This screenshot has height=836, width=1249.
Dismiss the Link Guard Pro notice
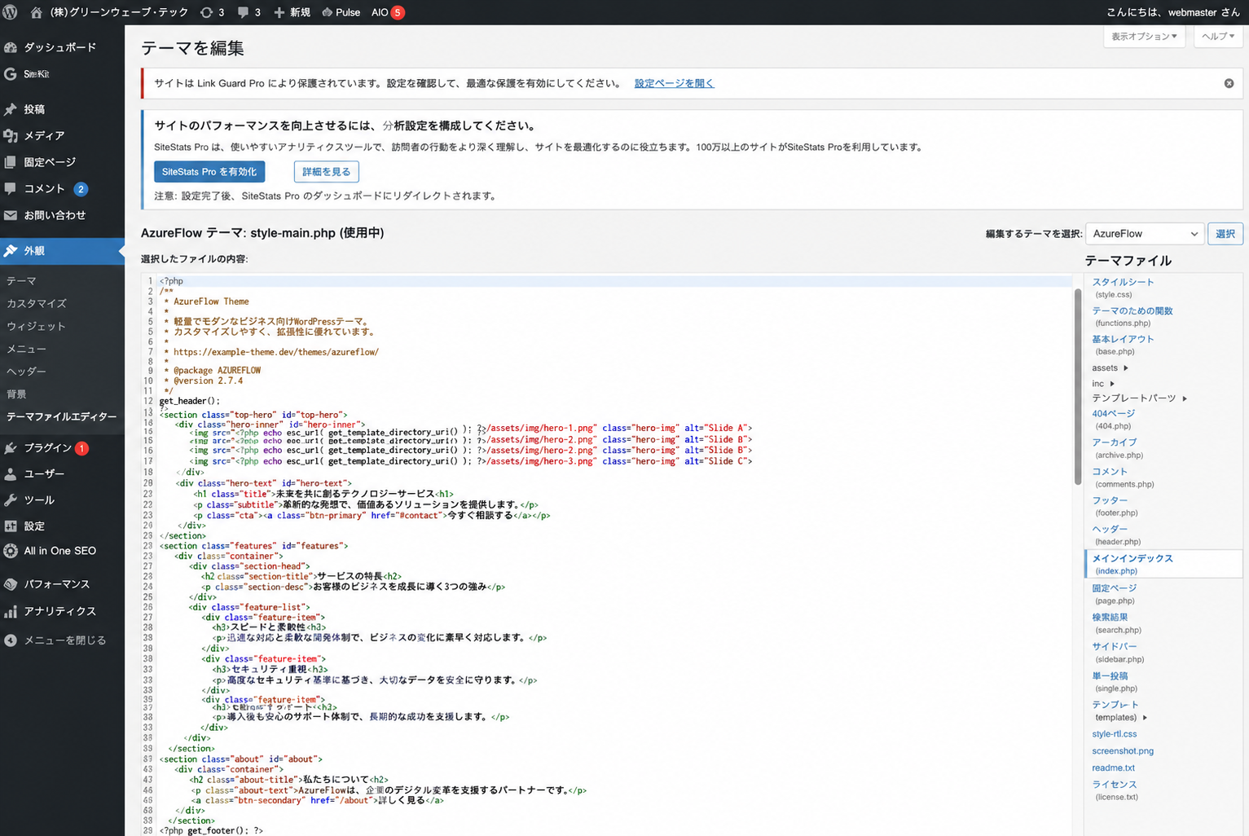[1229, 83]
